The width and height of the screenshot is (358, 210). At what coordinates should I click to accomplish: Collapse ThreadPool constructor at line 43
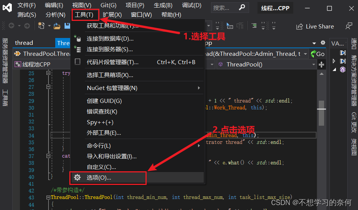click(x=48, y=197)
